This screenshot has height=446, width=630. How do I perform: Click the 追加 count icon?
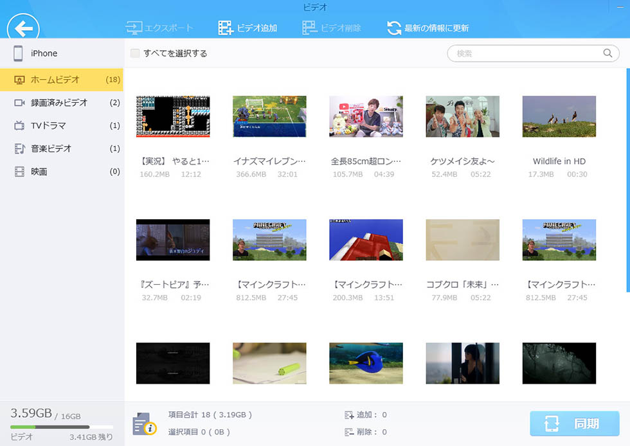[x=348, y=415]
